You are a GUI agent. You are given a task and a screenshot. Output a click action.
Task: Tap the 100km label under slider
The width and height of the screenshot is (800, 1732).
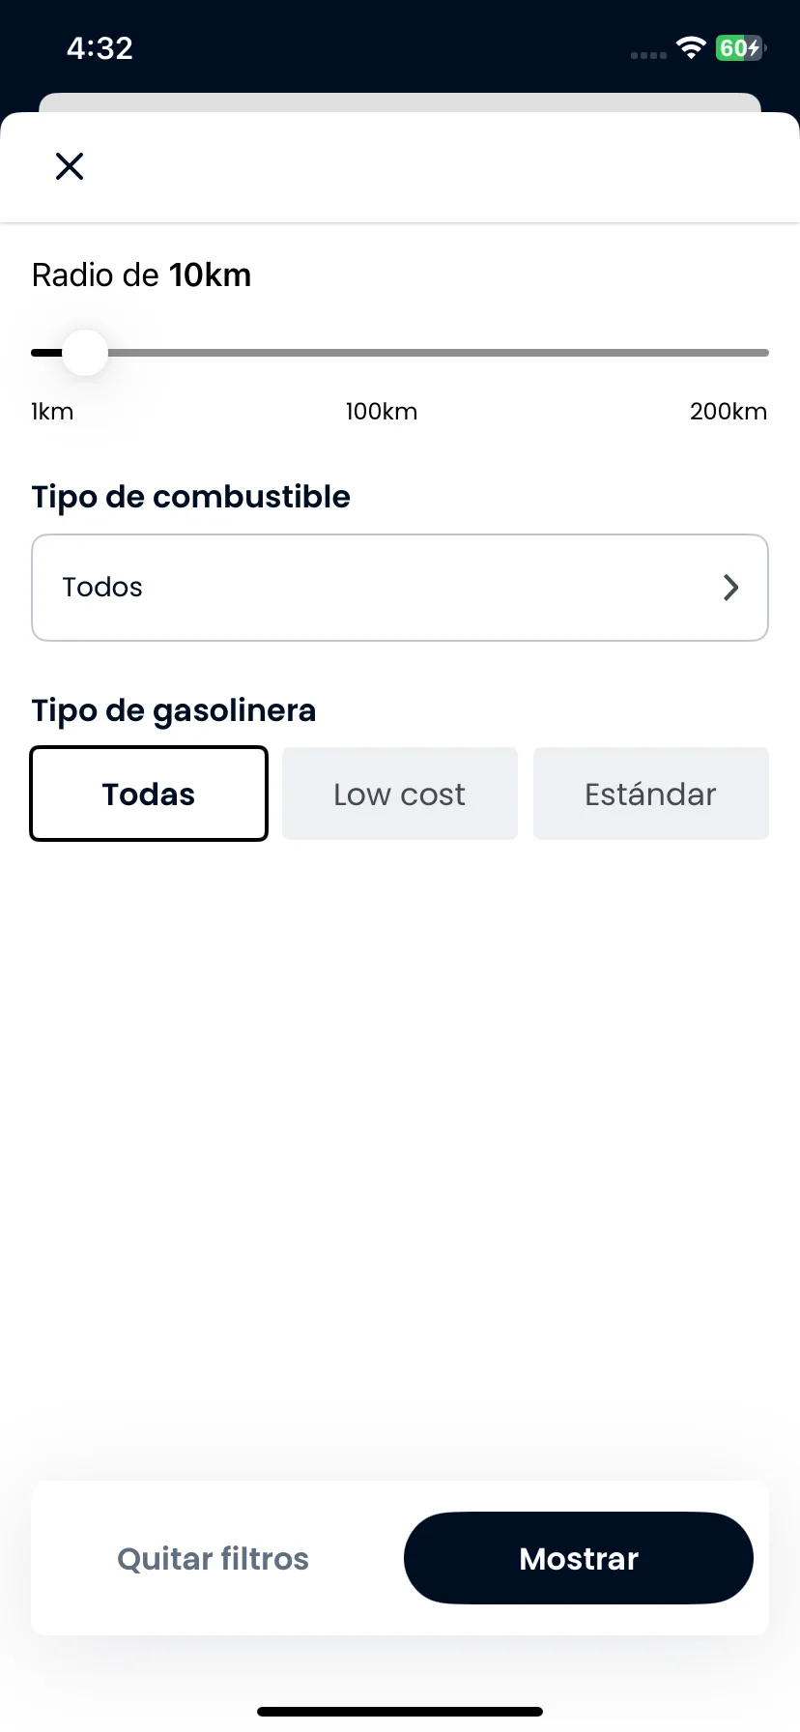tap(382, 412)
